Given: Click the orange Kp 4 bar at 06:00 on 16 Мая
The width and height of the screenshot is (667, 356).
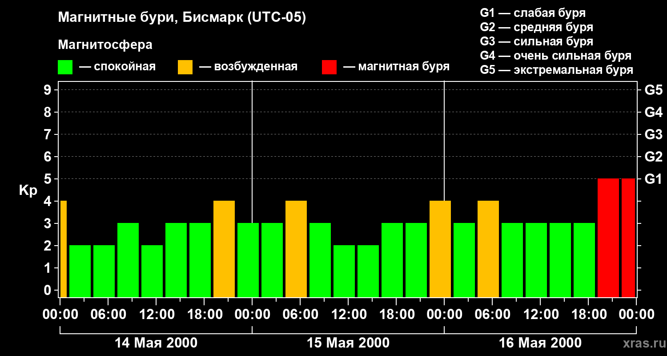Looking at the screenshot, I should (x=488, y=249).
